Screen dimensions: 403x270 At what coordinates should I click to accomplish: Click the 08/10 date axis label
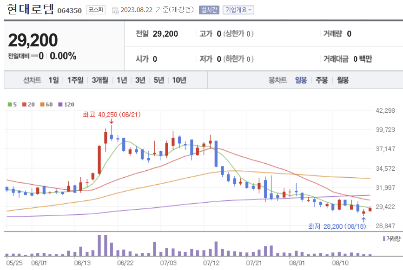click(x=340, y=263)
